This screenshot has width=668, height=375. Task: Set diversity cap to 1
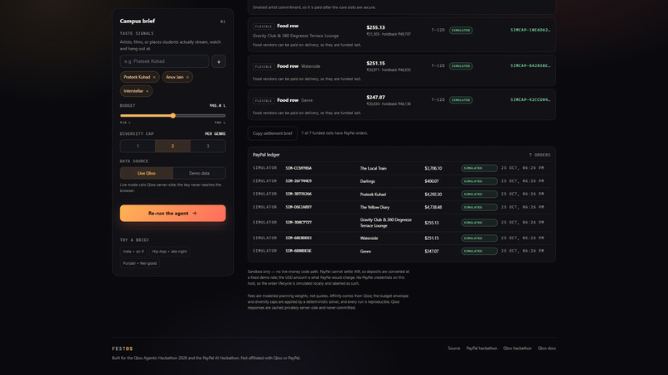pos(138,146)
